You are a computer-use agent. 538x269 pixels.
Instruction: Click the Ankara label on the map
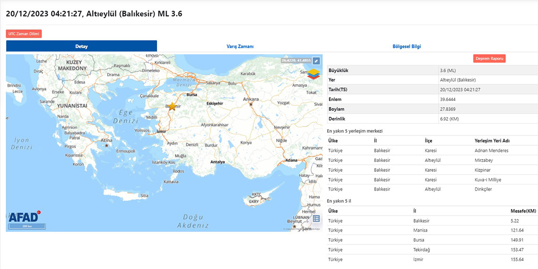251,100
